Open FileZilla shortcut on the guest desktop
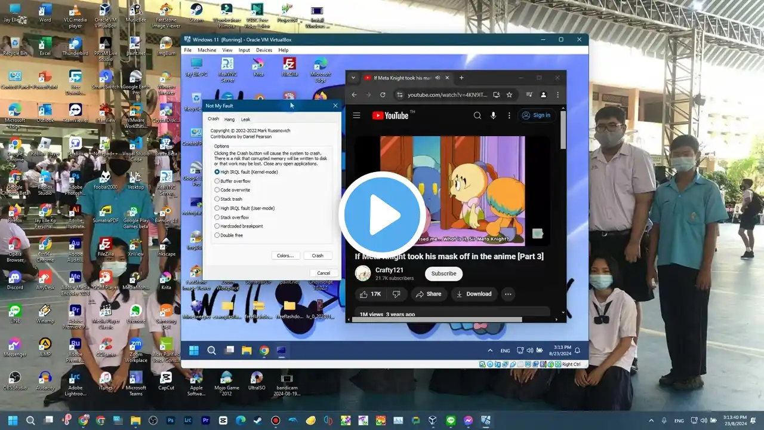Image resolution: width=764 pixels, height=430 pixels. click(x=289, y=67)
